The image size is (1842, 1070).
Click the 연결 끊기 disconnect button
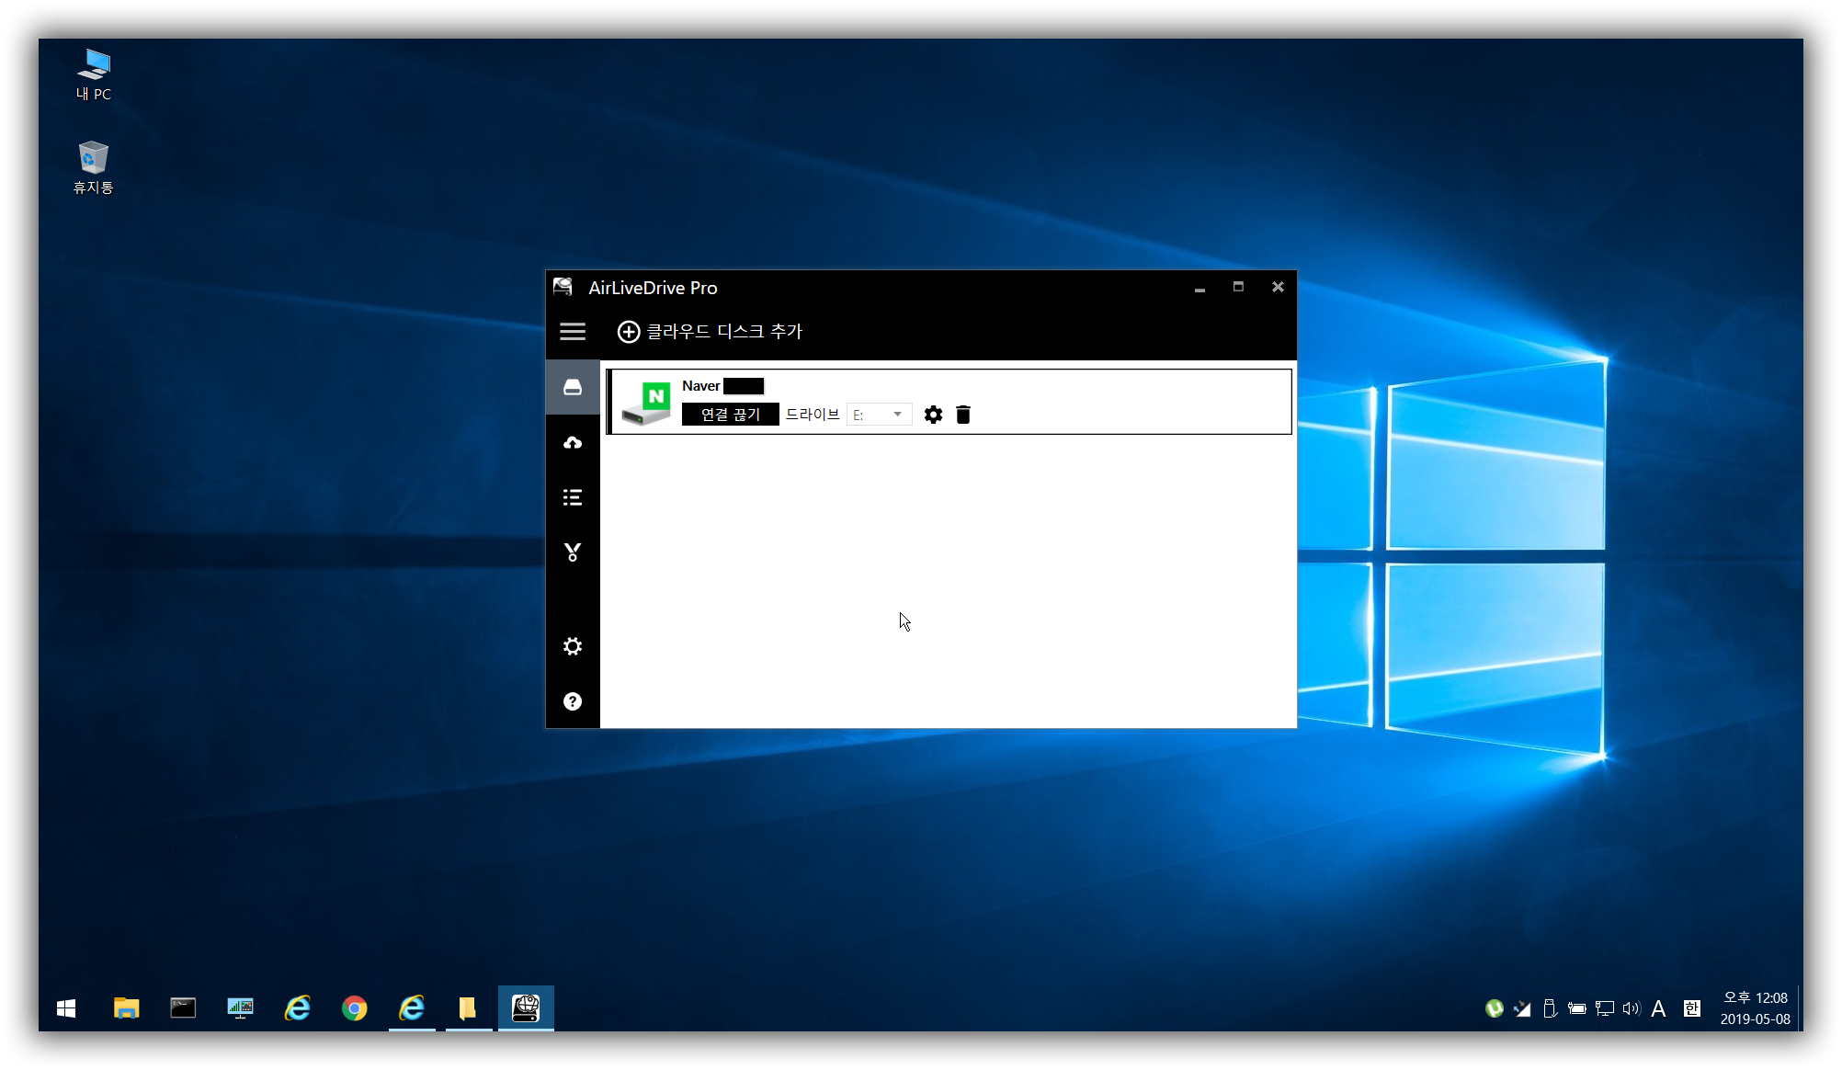click(x=731, y=415)
